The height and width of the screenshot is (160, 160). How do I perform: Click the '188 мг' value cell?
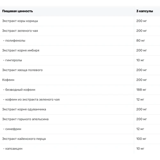tap(141, 90)
